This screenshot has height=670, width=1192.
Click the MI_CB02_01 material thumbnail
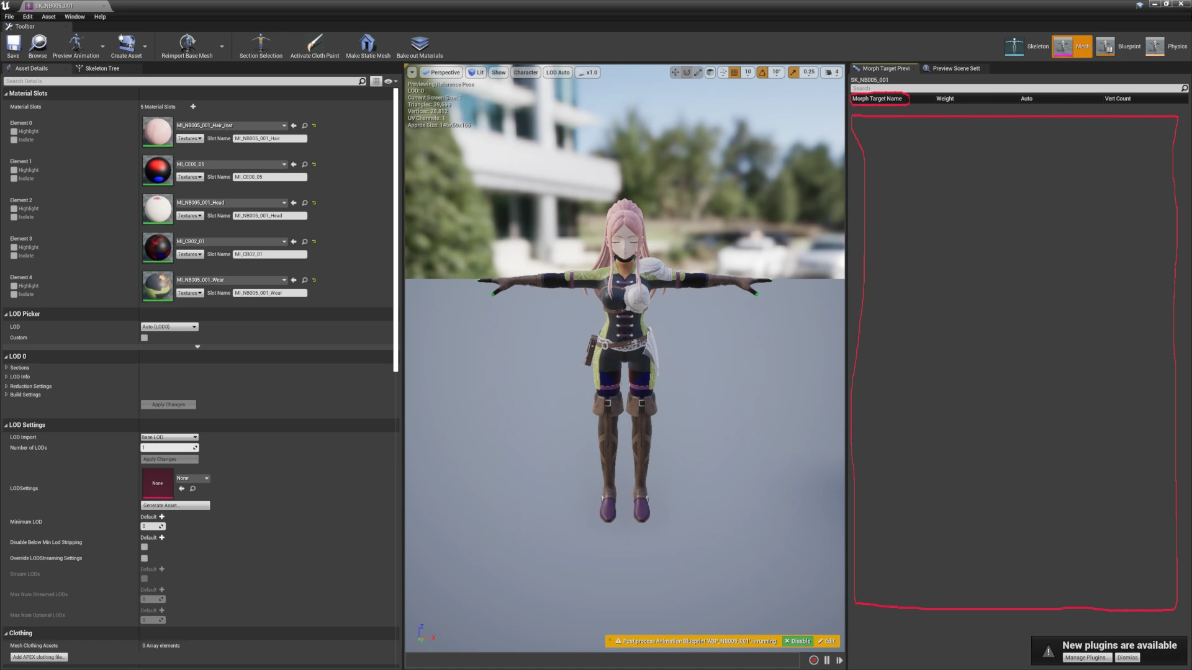click(158, 248)
